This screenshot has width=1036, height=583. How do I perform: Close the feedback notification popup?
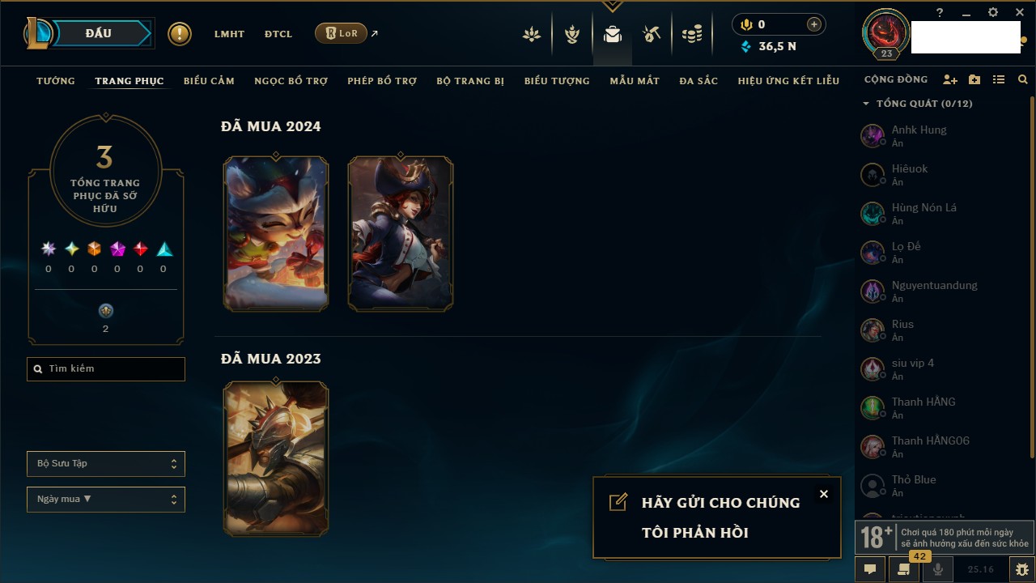[x=824, y=494]
